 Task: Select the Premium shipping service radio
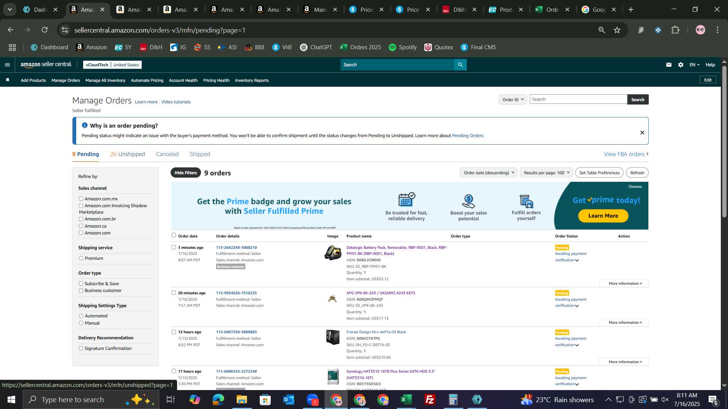pos(81,258)
